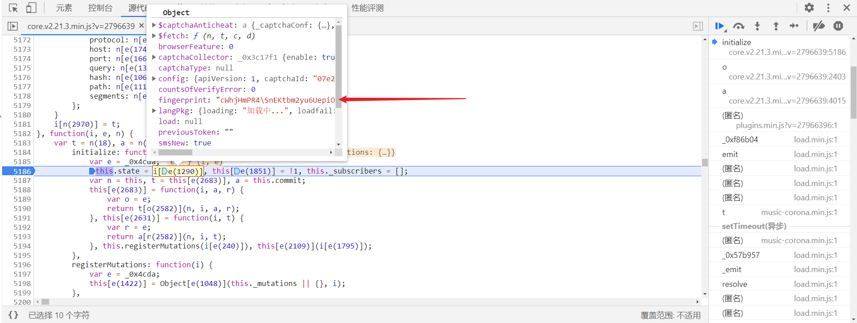The width and height of the screenshot is (857, 323).
Task: Switch to the 元素 tab
Action: [64, 8]
